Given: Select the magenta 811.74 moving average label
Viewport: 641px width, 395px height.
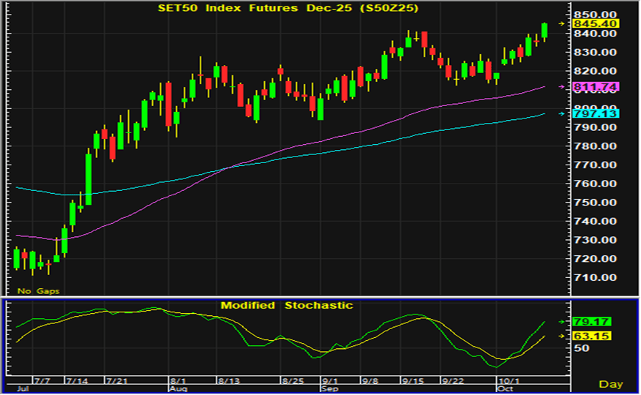Looking at the screenshot, I should [x=596, y=87].
